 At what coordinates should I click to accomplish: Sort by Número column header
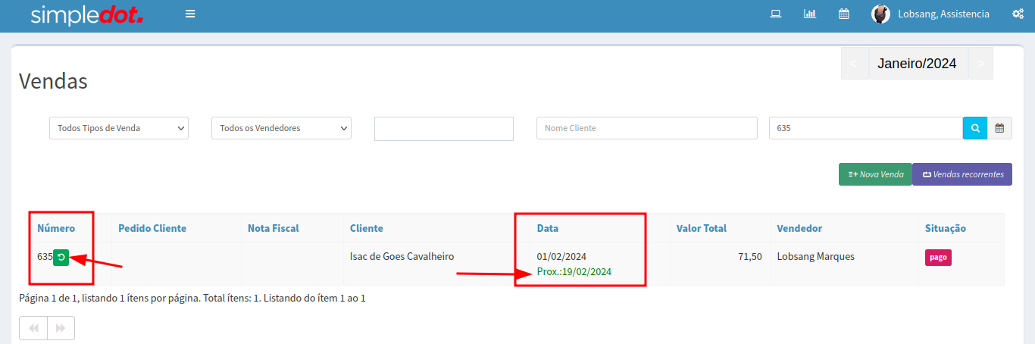click(56, 228)
